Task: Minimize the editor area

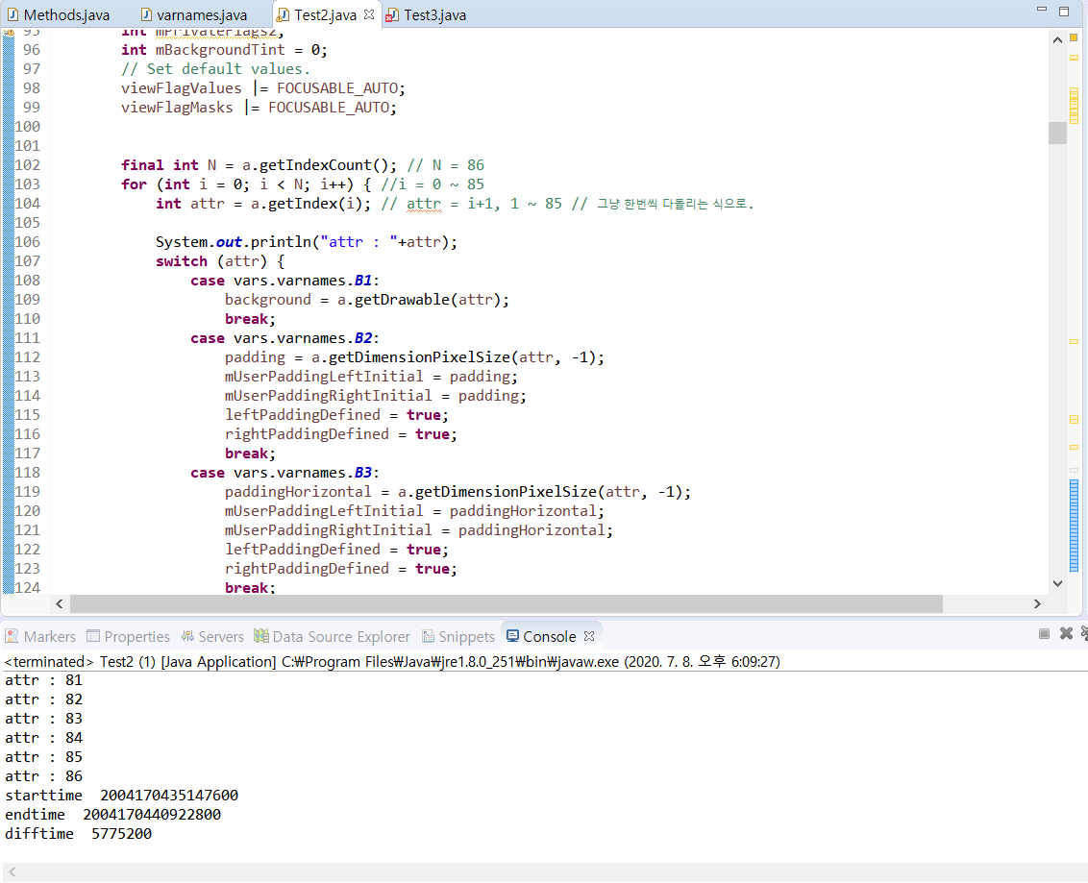Action: 1041,10
